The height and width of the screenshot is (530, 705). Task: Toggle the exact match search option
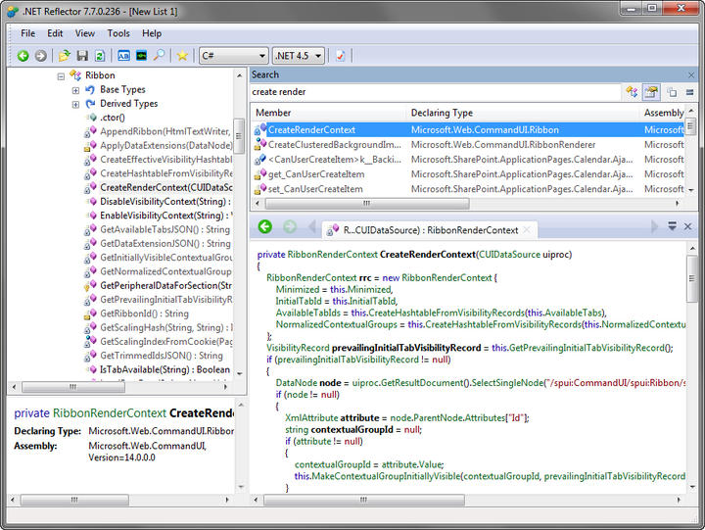tap(687, 92)
